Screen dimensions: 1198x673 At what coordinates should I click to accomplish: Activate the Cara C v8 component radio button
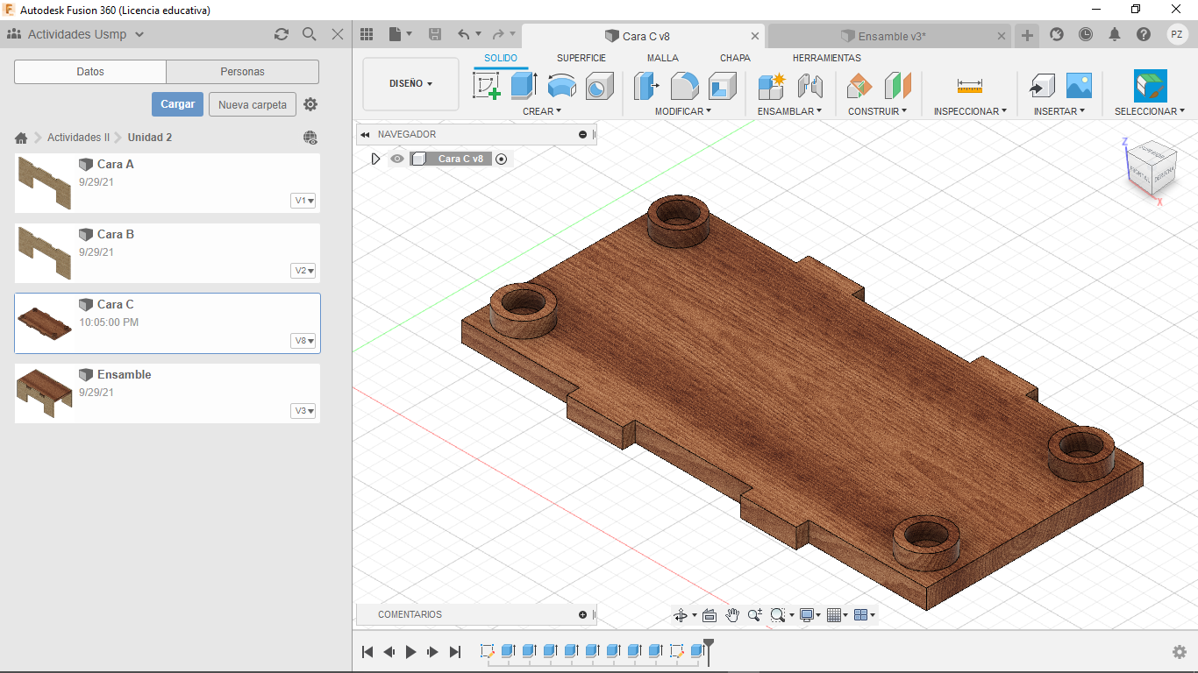pyautogui.click(x=502, y=159)
